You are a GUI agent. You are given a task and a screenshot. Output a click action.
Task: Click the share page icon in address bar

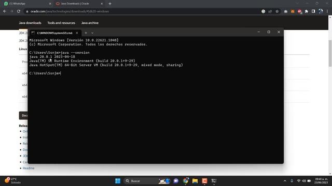(270, 11)
